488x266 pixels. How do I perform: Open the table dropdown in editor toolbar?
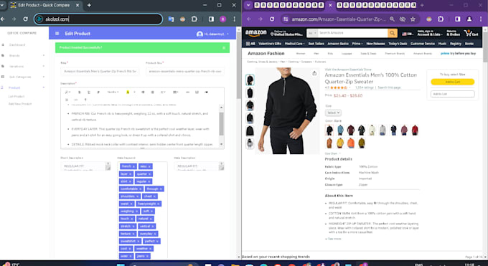(176, 92)
